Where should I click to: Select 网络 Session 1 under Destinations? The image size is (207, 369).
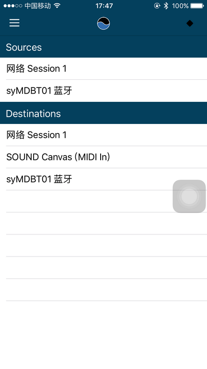(103, 135)
